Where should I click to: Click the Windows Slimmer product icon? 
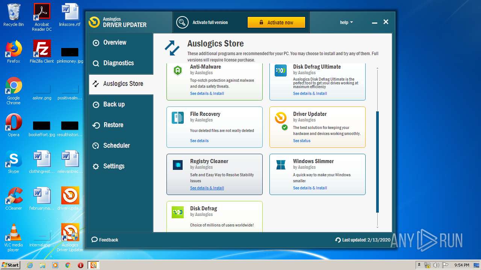point(281,165)
